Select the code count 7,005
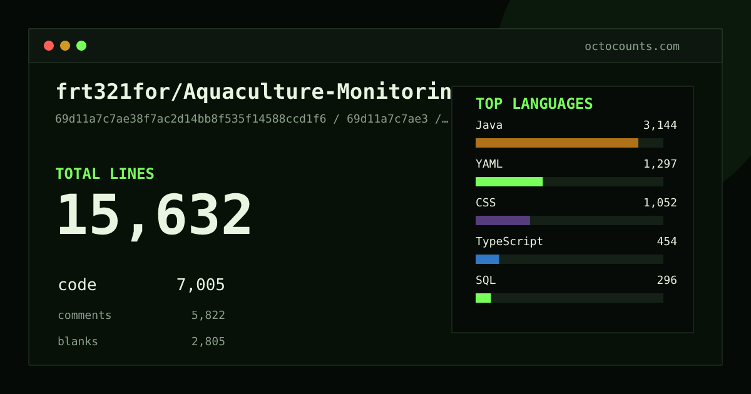Image resolution: width=751 pixels, height=394 pixels. click(x=200, y=285)
